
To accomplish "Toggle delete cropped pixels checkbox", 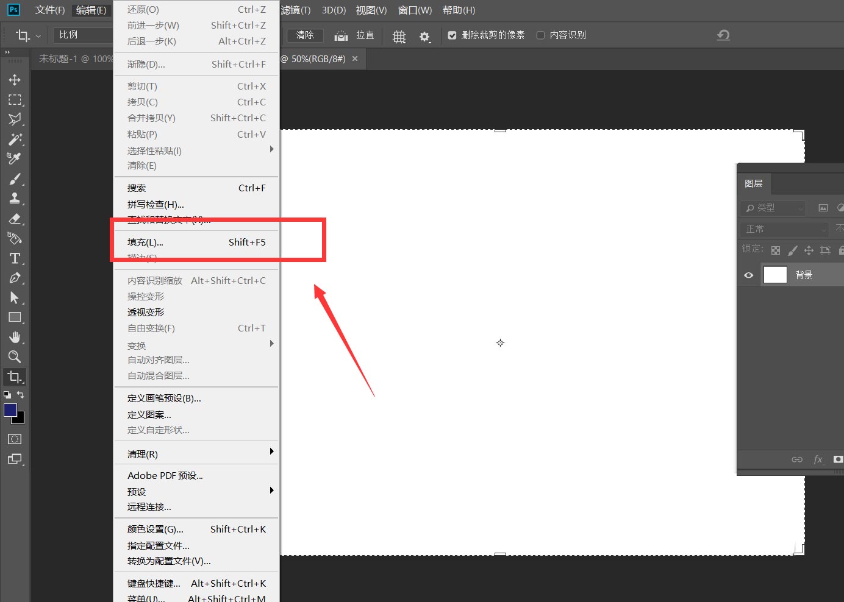I will coord(452,35).
